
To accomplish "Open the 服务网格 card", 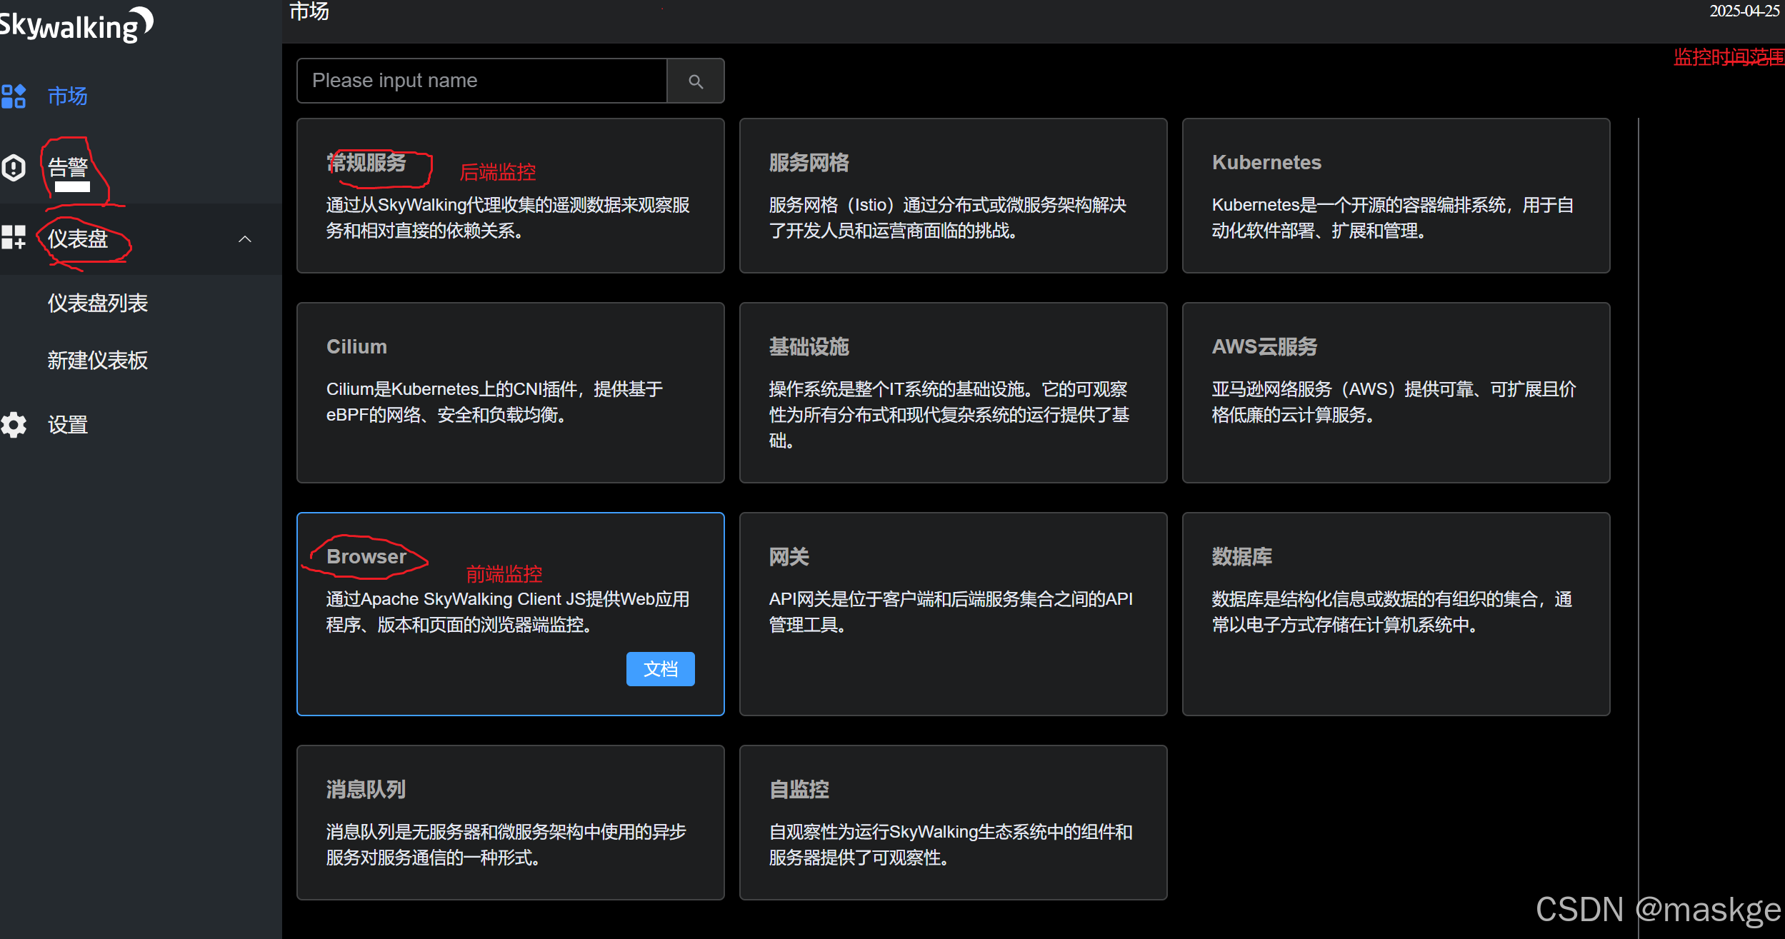I will [953, 196].
